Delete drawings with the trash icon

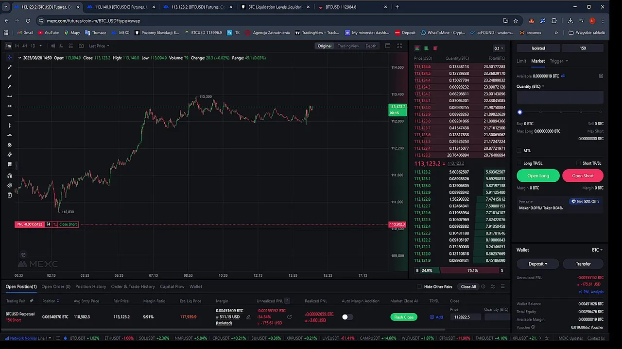click(9, 195)
